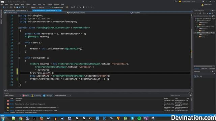Open Build + IntelliSense dropdown
216x121 pixels.
[x=62, y=95]
